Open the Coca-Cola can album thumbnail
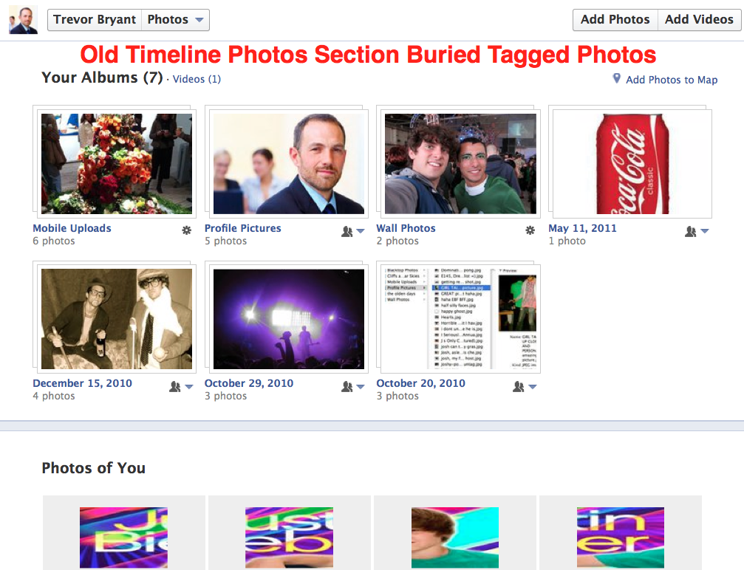 click(632, 163)
